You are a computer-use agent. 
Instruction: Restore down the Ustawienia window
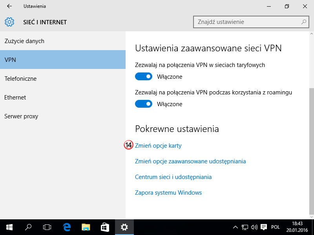[x=287, y=6]
